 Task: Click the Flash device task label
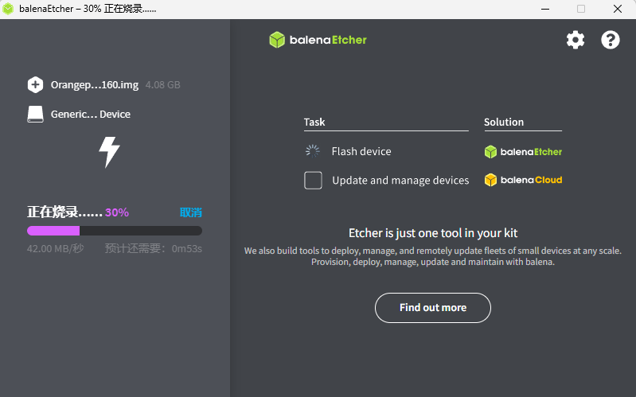[x=361, y=151]
